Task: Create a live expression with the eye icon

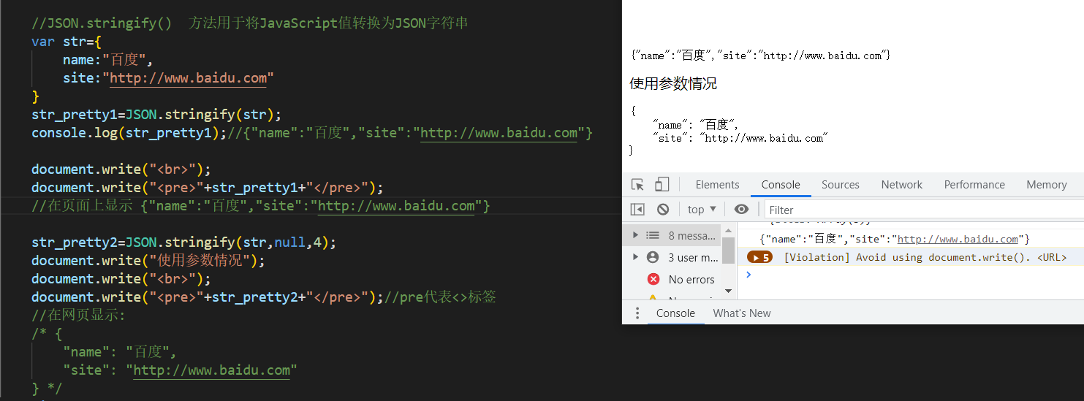Action: 741,209
